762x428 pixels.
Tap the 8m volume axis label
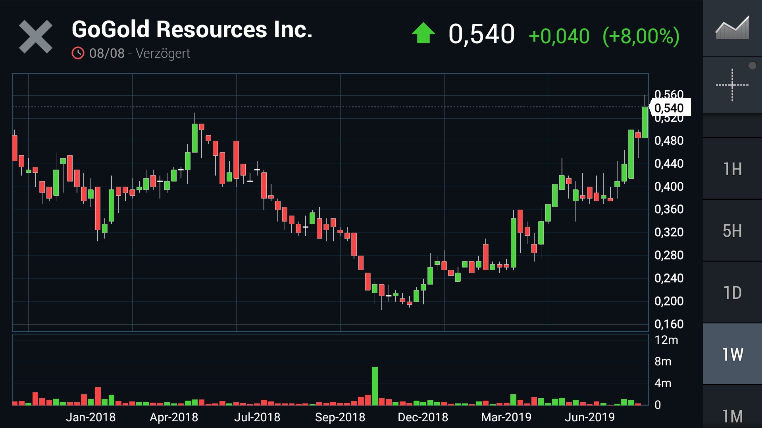point(663,361)
